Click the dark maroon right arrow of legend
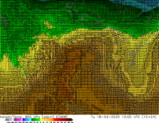The image size is (159, 123). click(x=72, y=120)
